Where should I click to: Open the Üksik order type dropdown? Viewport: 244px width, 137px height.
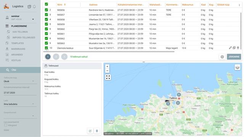[20, 81]
